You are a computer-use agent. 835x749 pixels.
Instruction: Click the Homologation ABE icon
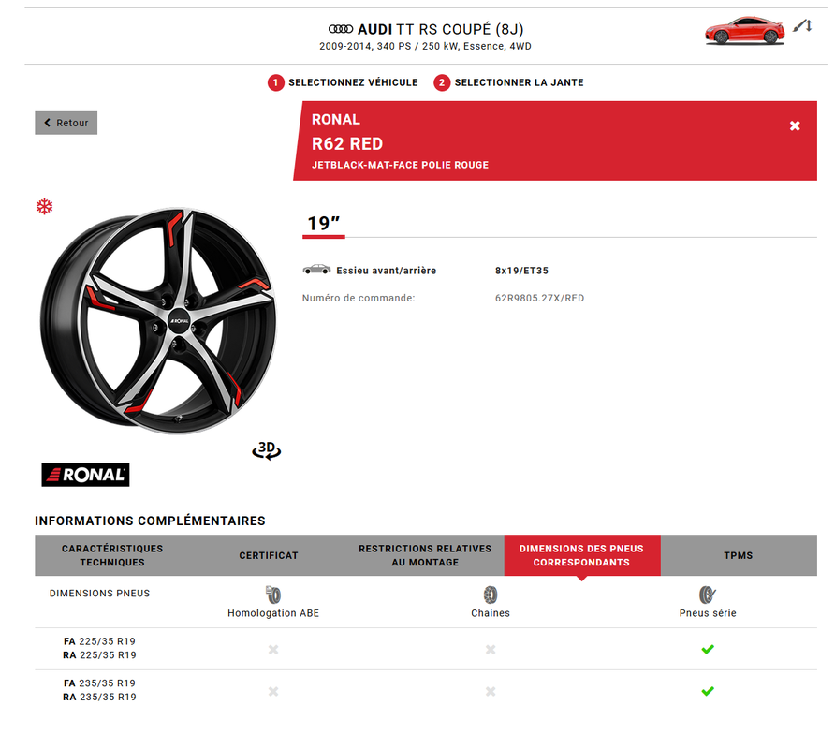[273, 595]
